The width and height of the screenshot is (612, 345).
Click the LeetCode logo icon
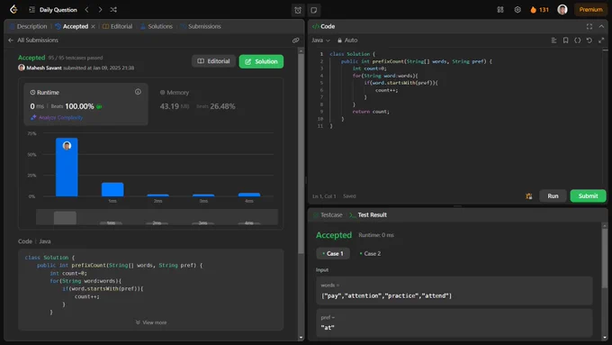13,9
